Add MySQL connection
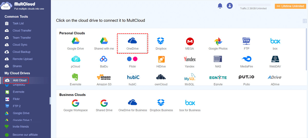The width and height of the screenshot is (308, 138). (190, 80)
